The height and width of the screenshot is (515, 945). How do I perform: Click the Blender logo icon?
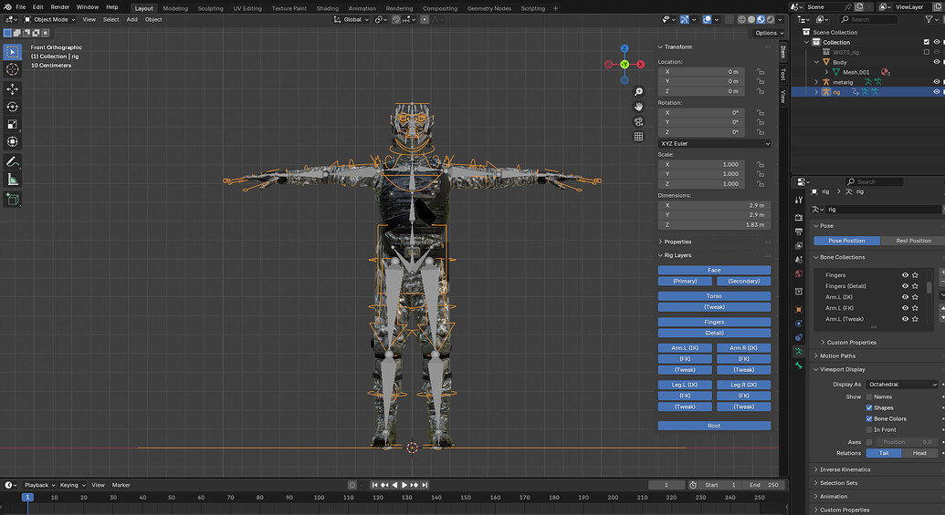[7, 7]
